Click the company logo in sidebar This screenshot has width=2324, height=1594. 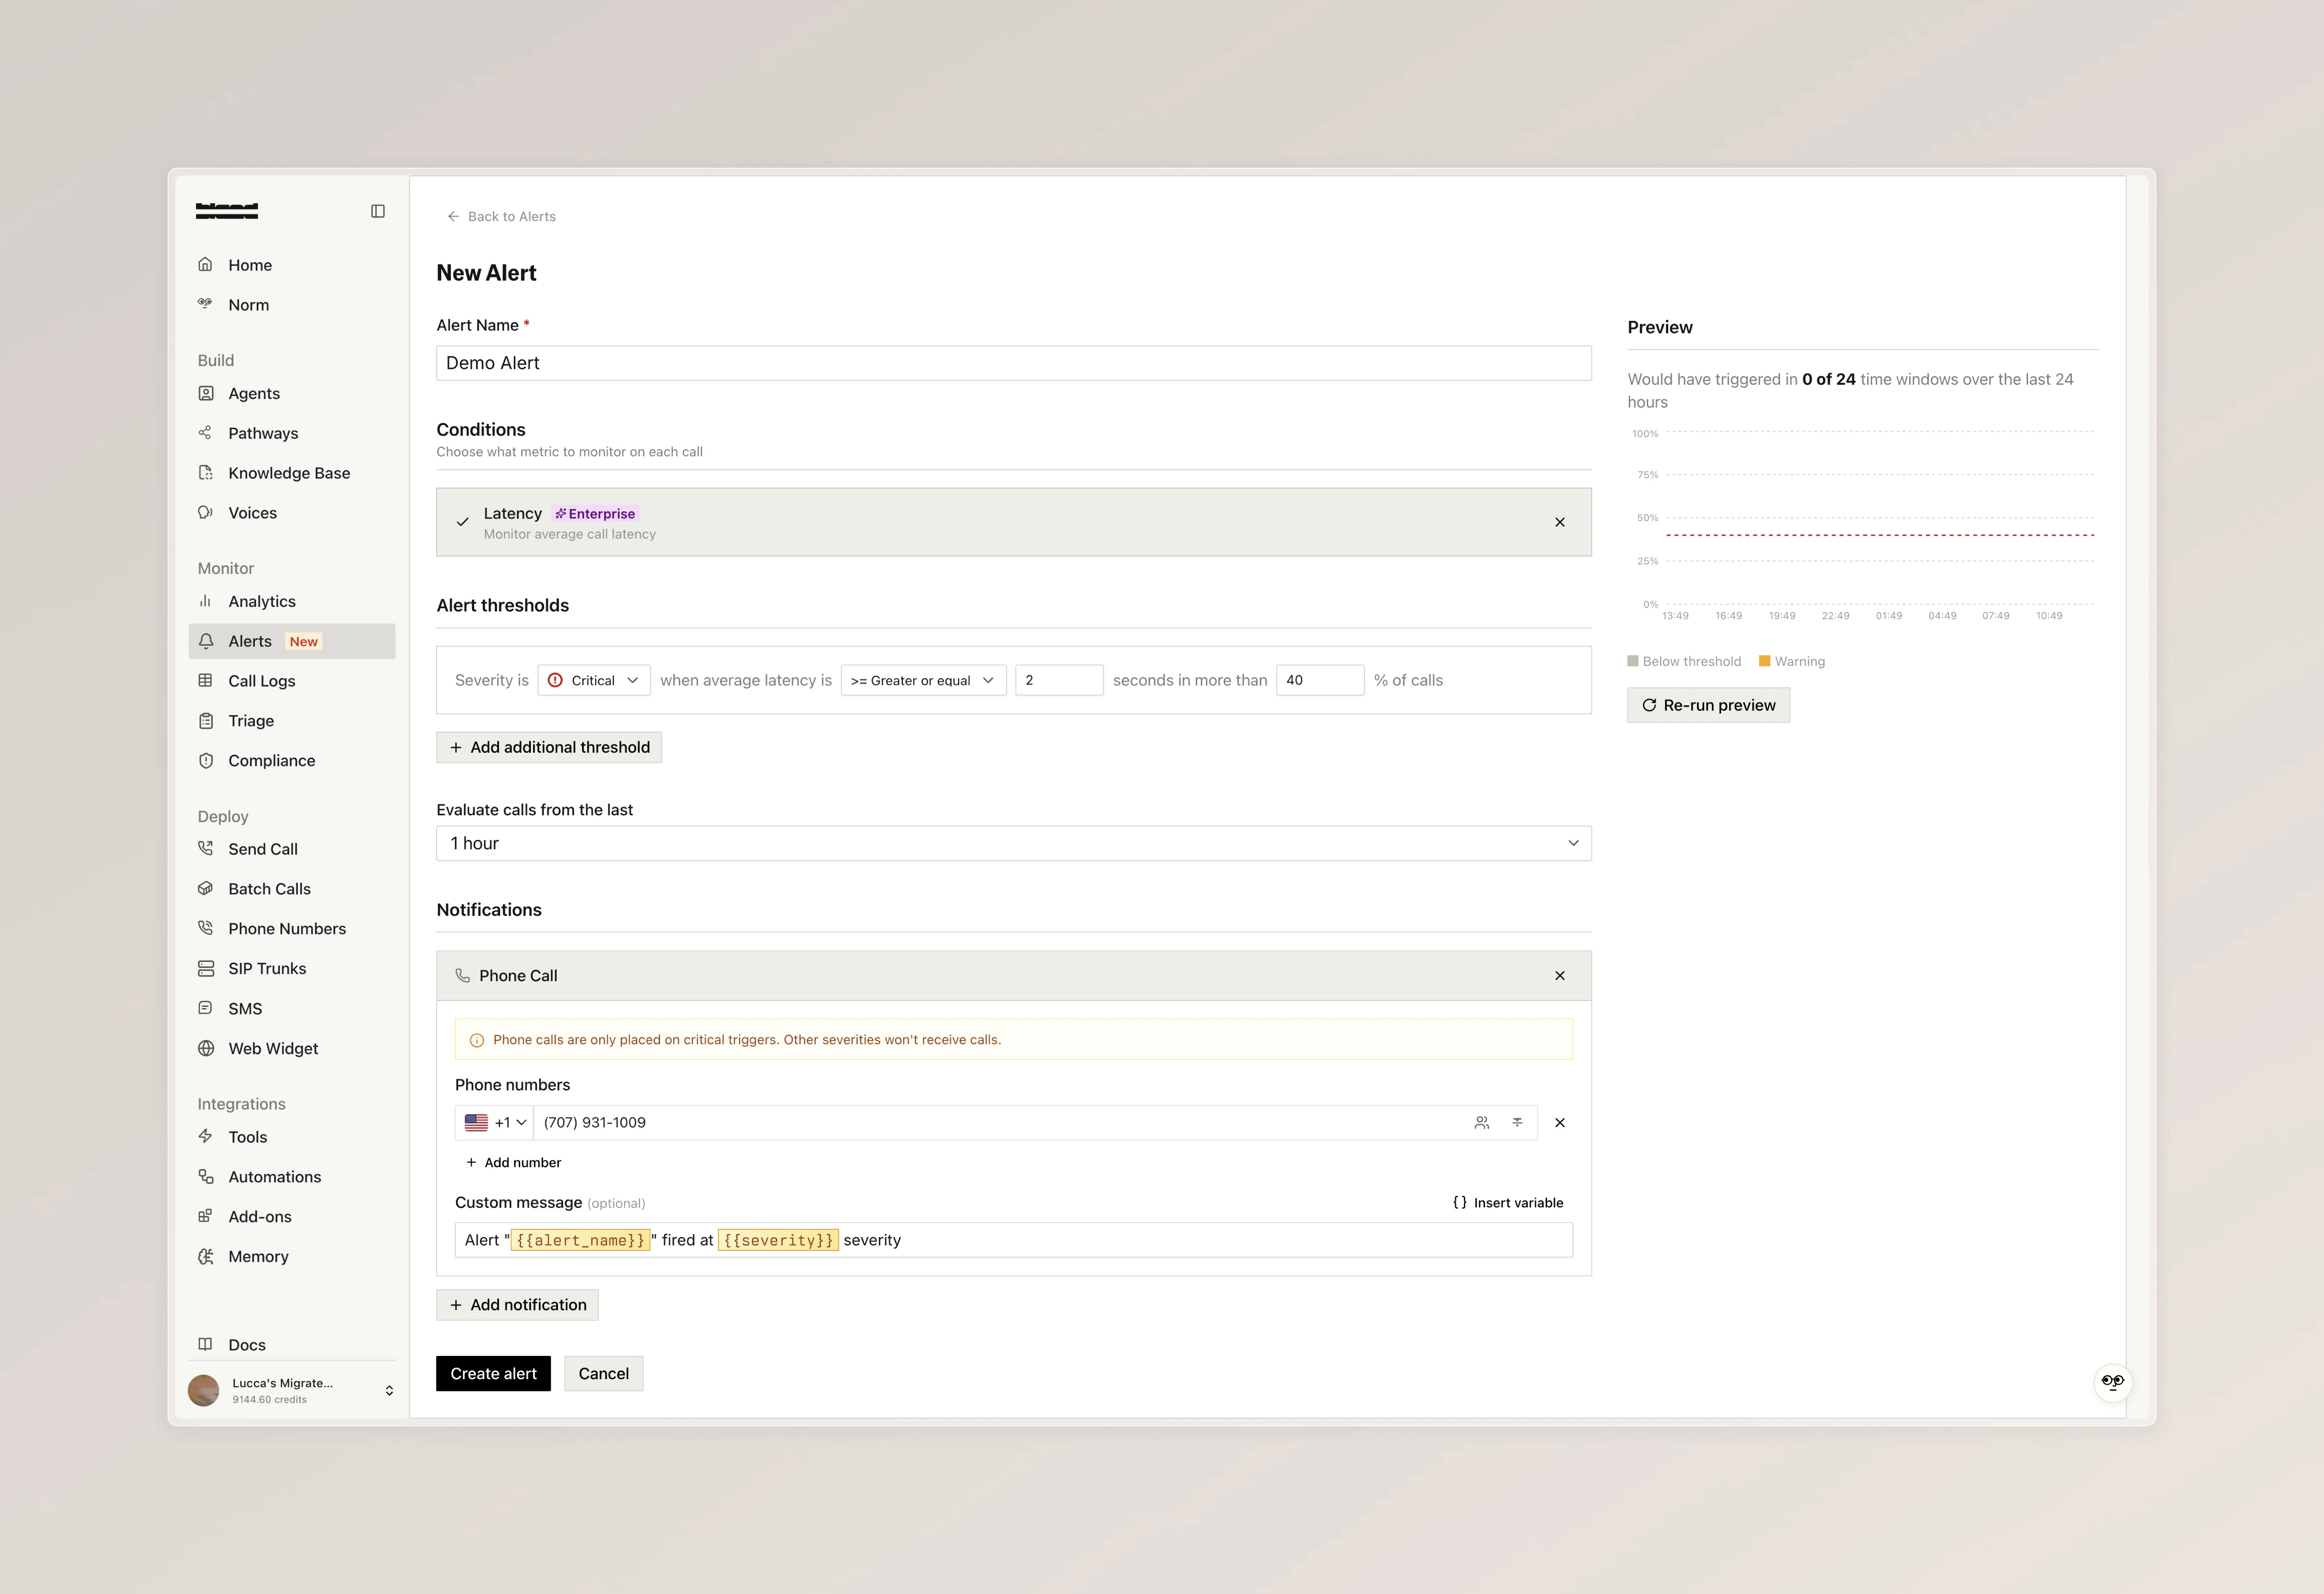click(x=227, y=211)
